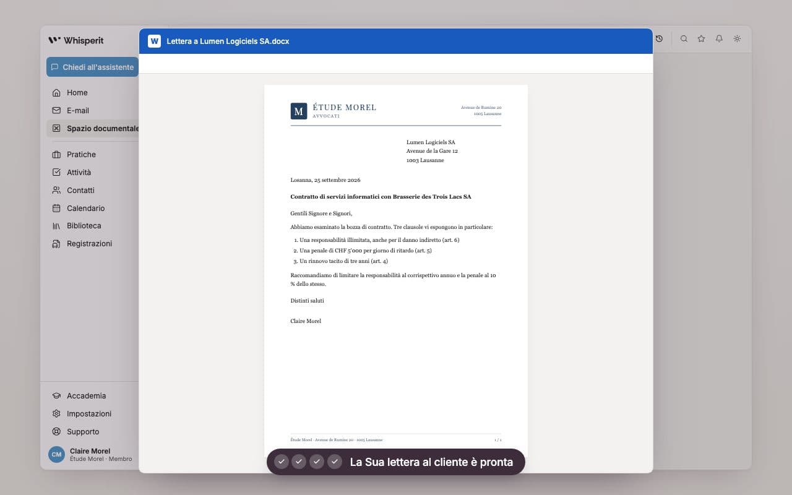Click the M logo in the letterhead

(299, 111)
